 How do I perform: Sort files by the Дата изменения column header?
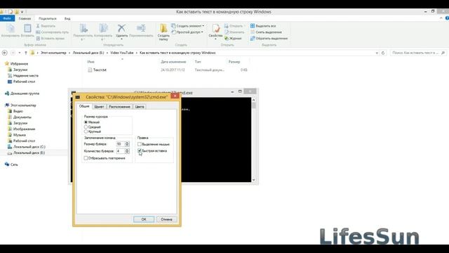pos(173,62)
